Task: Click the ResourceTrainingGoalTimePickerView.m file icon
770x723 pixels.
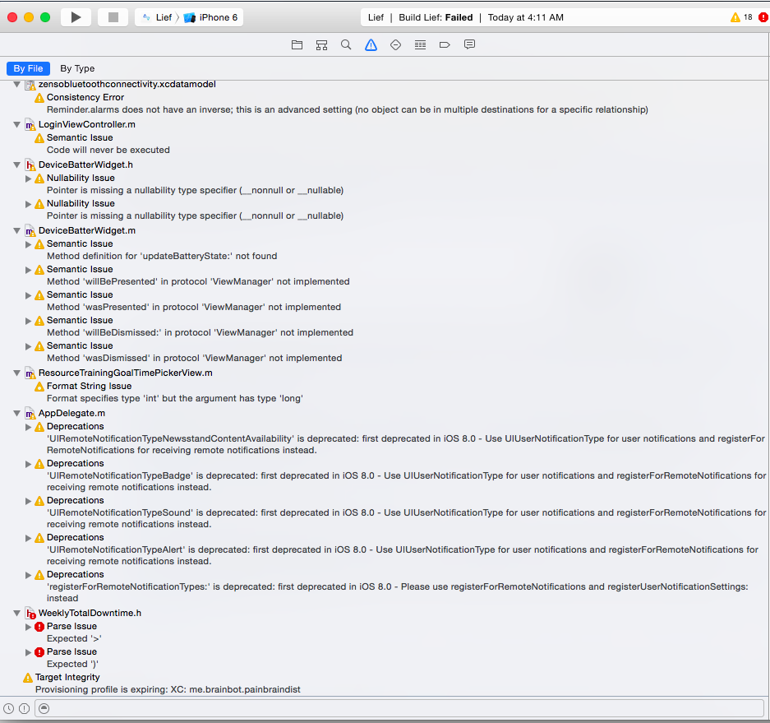Action: (x=30, y=373)
